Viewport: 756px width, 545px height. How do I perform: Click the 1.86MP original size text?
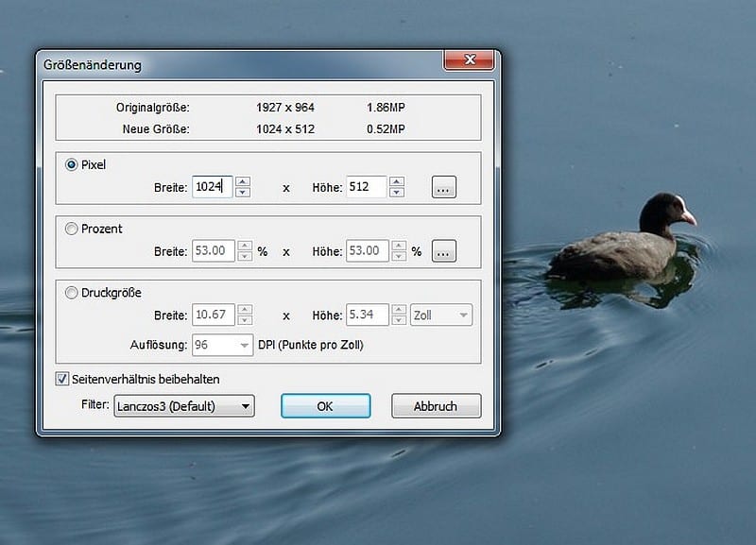tap(386, 108)
